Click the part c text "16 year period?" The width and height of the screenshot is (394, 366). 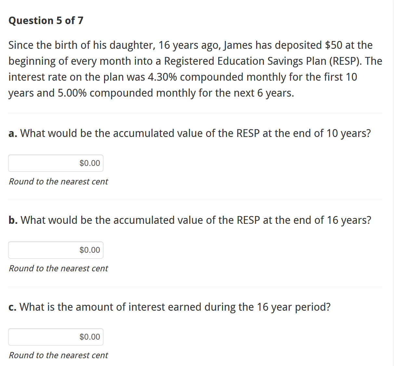(294, 307)
